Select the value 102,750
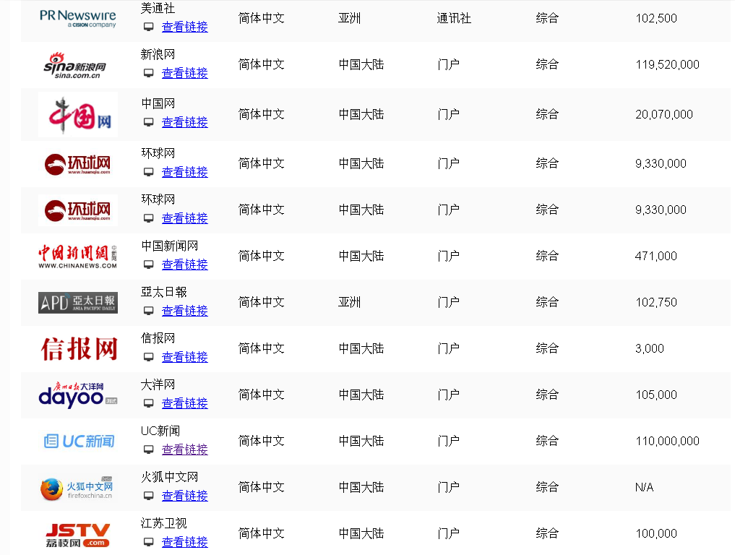The width and height of the screenshot is (735, 555). (656, 302)
